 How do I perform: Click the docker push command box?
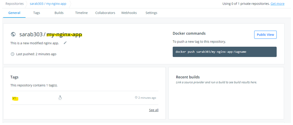point(225,52)
